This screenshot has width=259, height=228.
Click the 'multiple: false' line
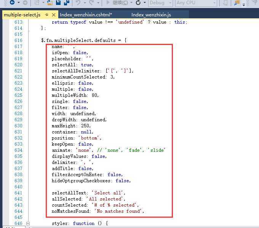72,89
